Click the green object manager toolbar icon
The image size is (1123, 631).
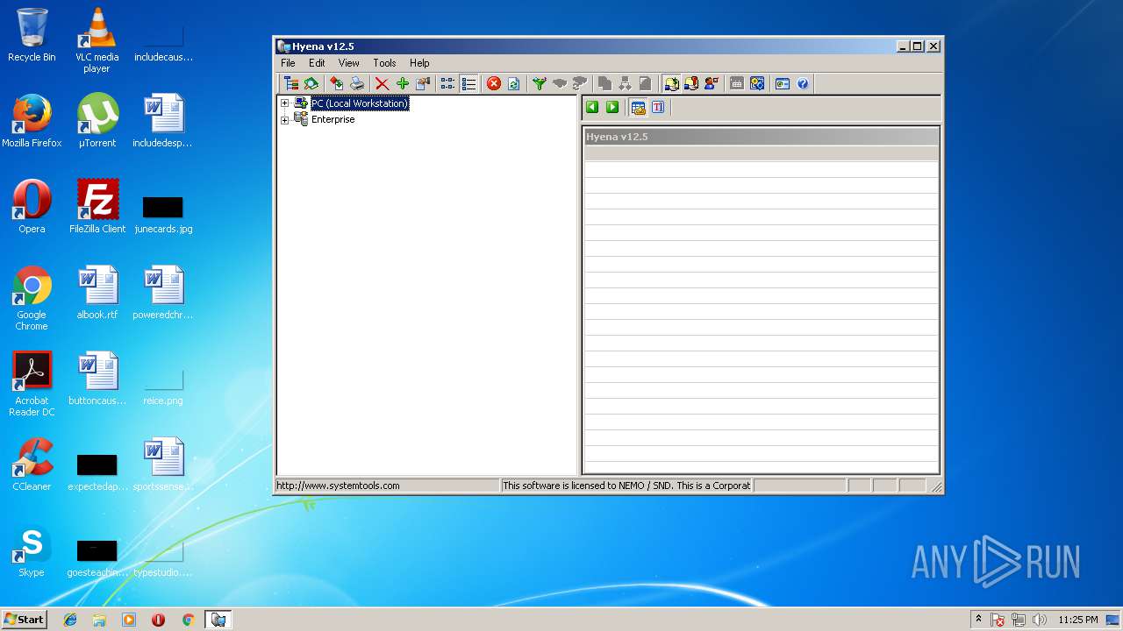click(x=311, y=83)
